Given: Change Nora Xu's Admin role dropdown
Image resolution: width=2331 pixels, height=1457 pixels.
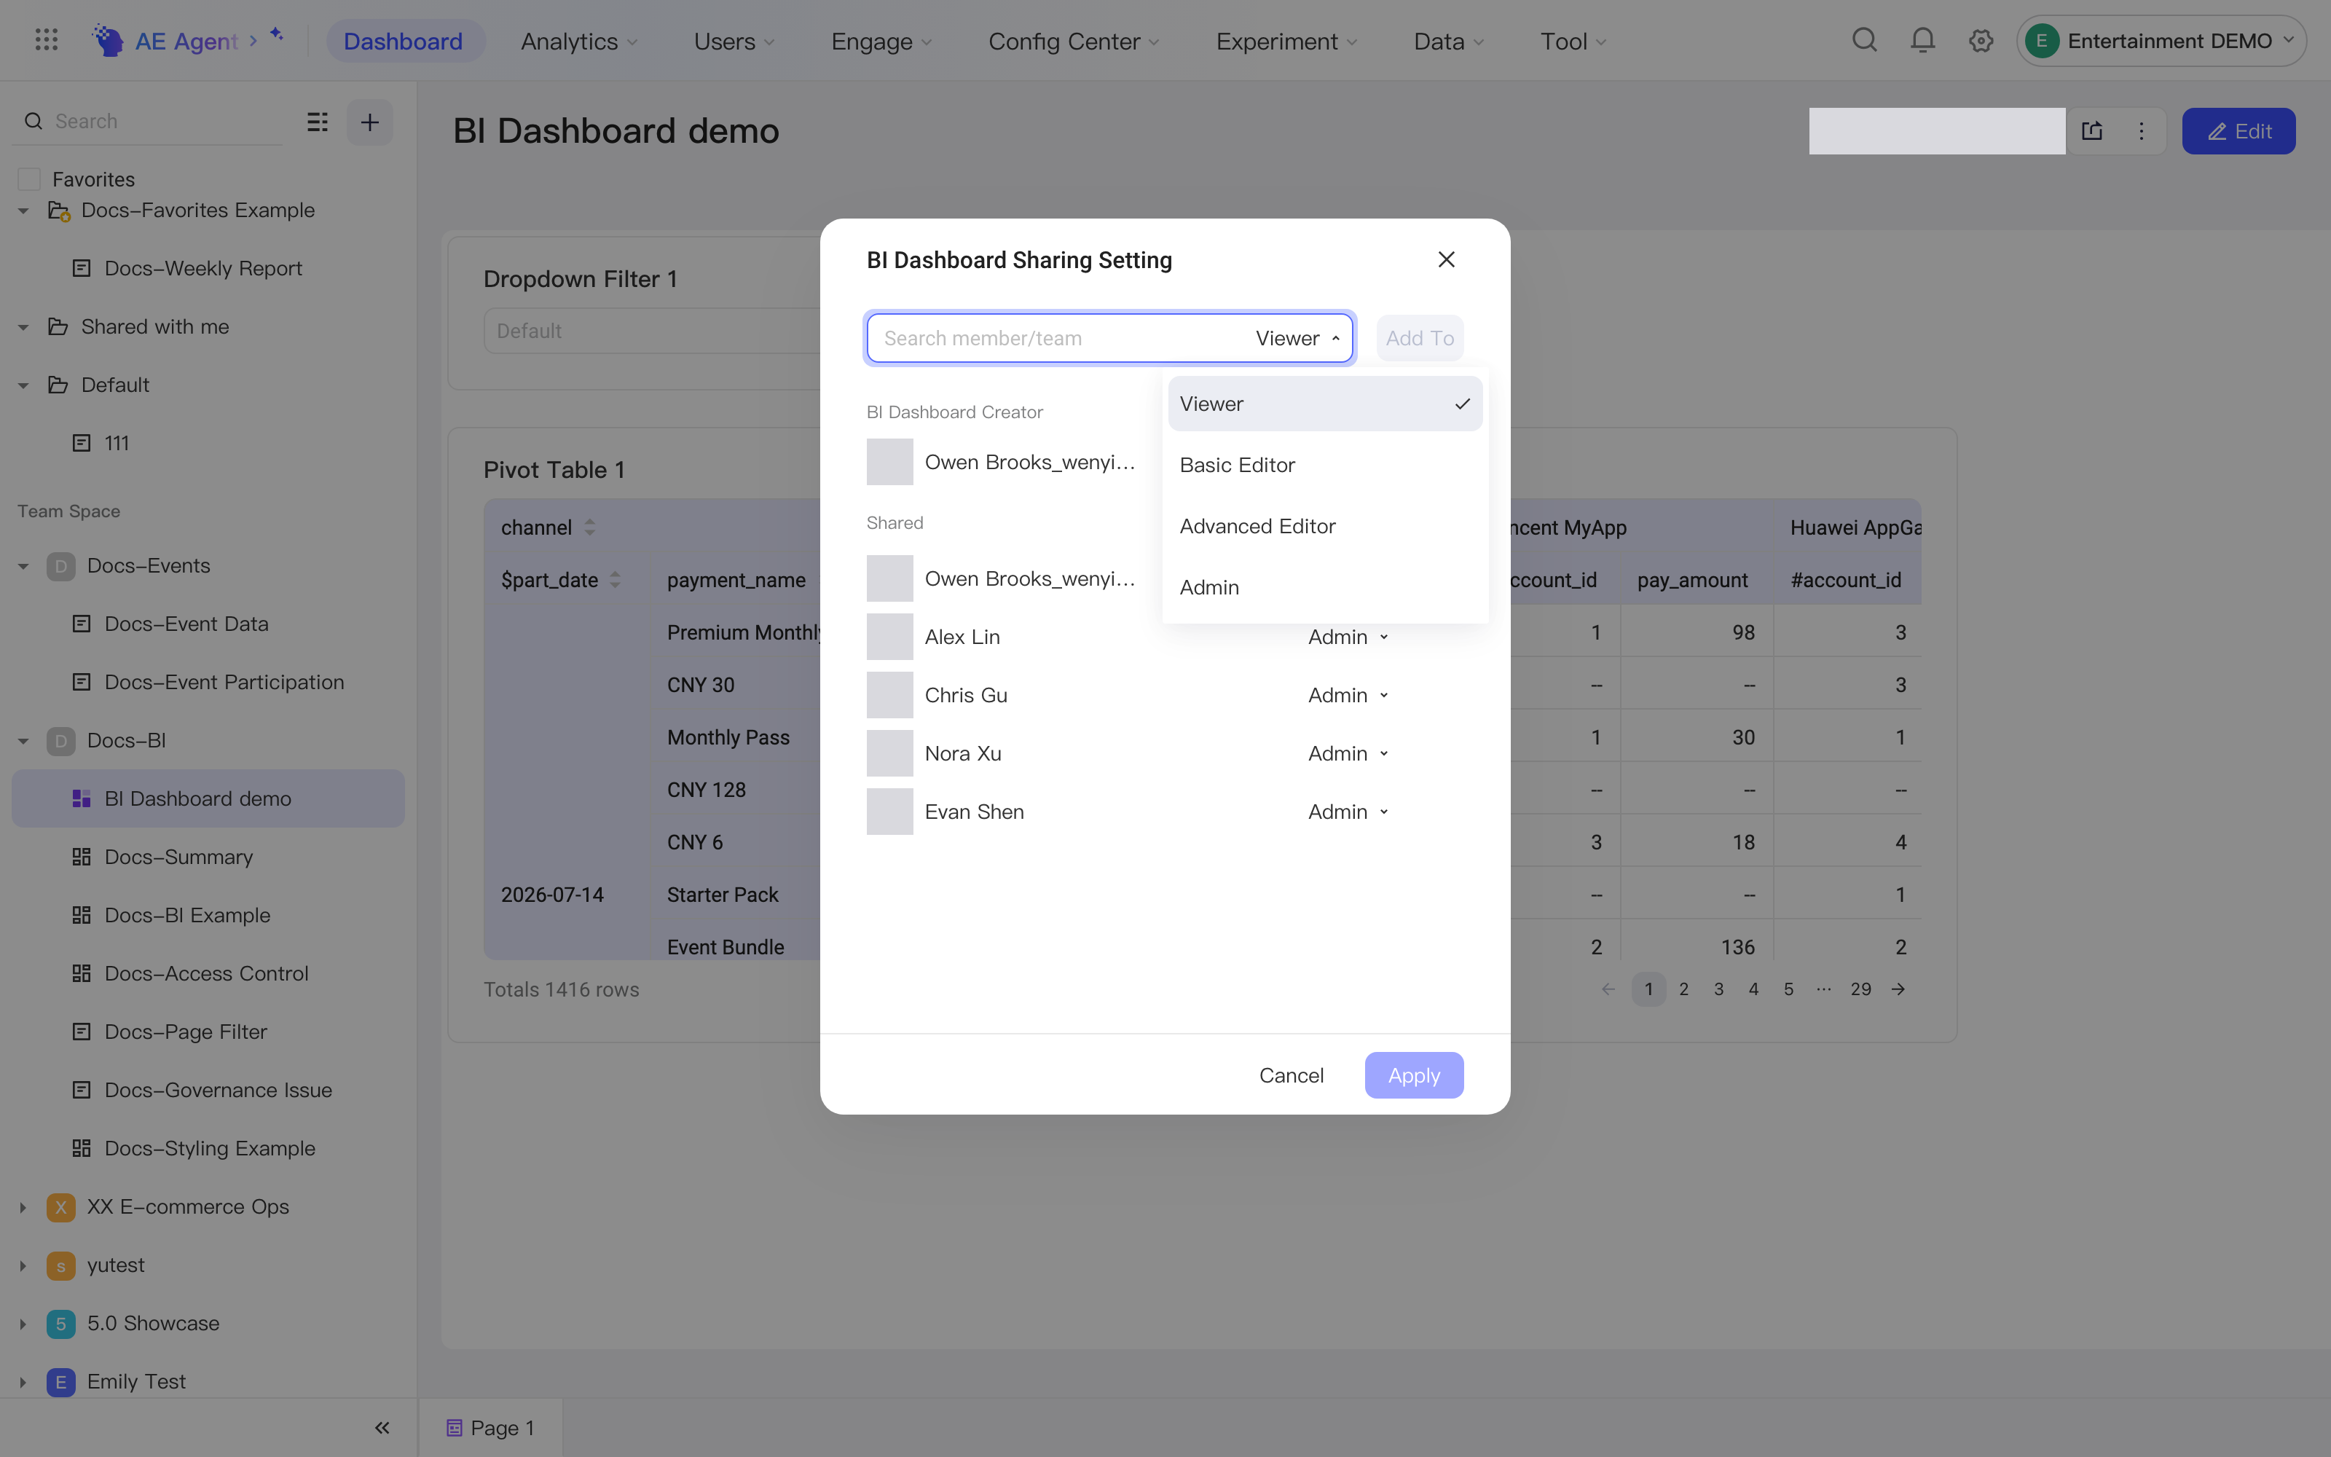Looking at the screenshot, I should pyautogui.click(x=1348, y=753).
